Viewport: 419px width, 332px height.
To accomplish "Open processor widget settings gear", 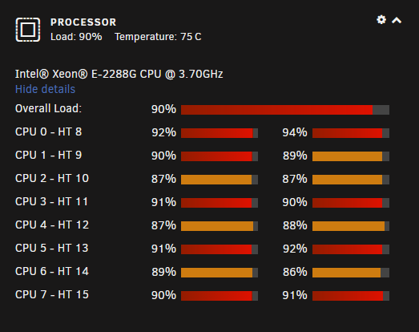I will pos(381,20).
